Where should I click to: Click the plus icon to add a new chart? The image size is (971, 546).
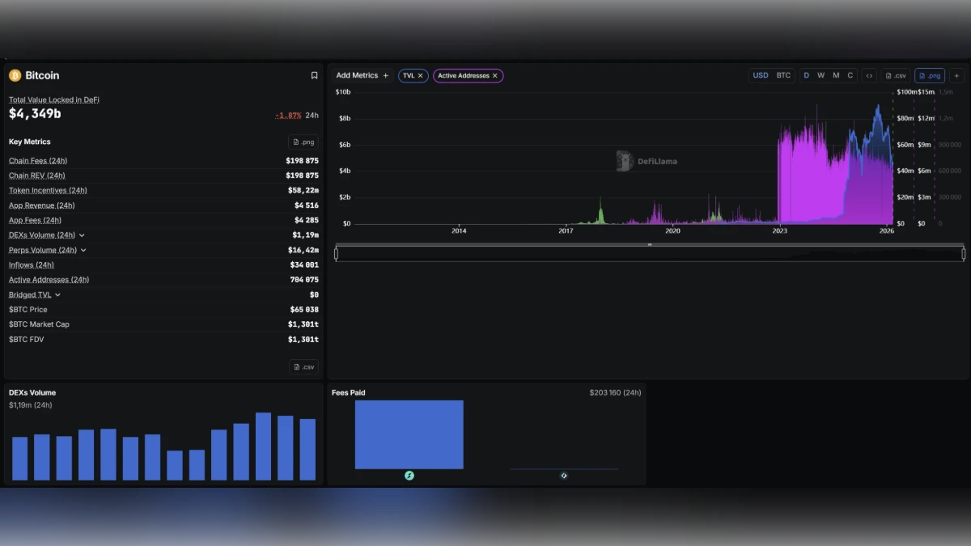(x=957, y=75)
